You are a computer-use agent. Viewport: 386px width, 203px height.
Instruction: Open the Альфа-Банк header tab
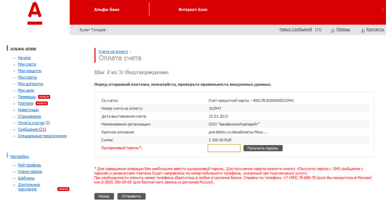[x=107, y=10]
